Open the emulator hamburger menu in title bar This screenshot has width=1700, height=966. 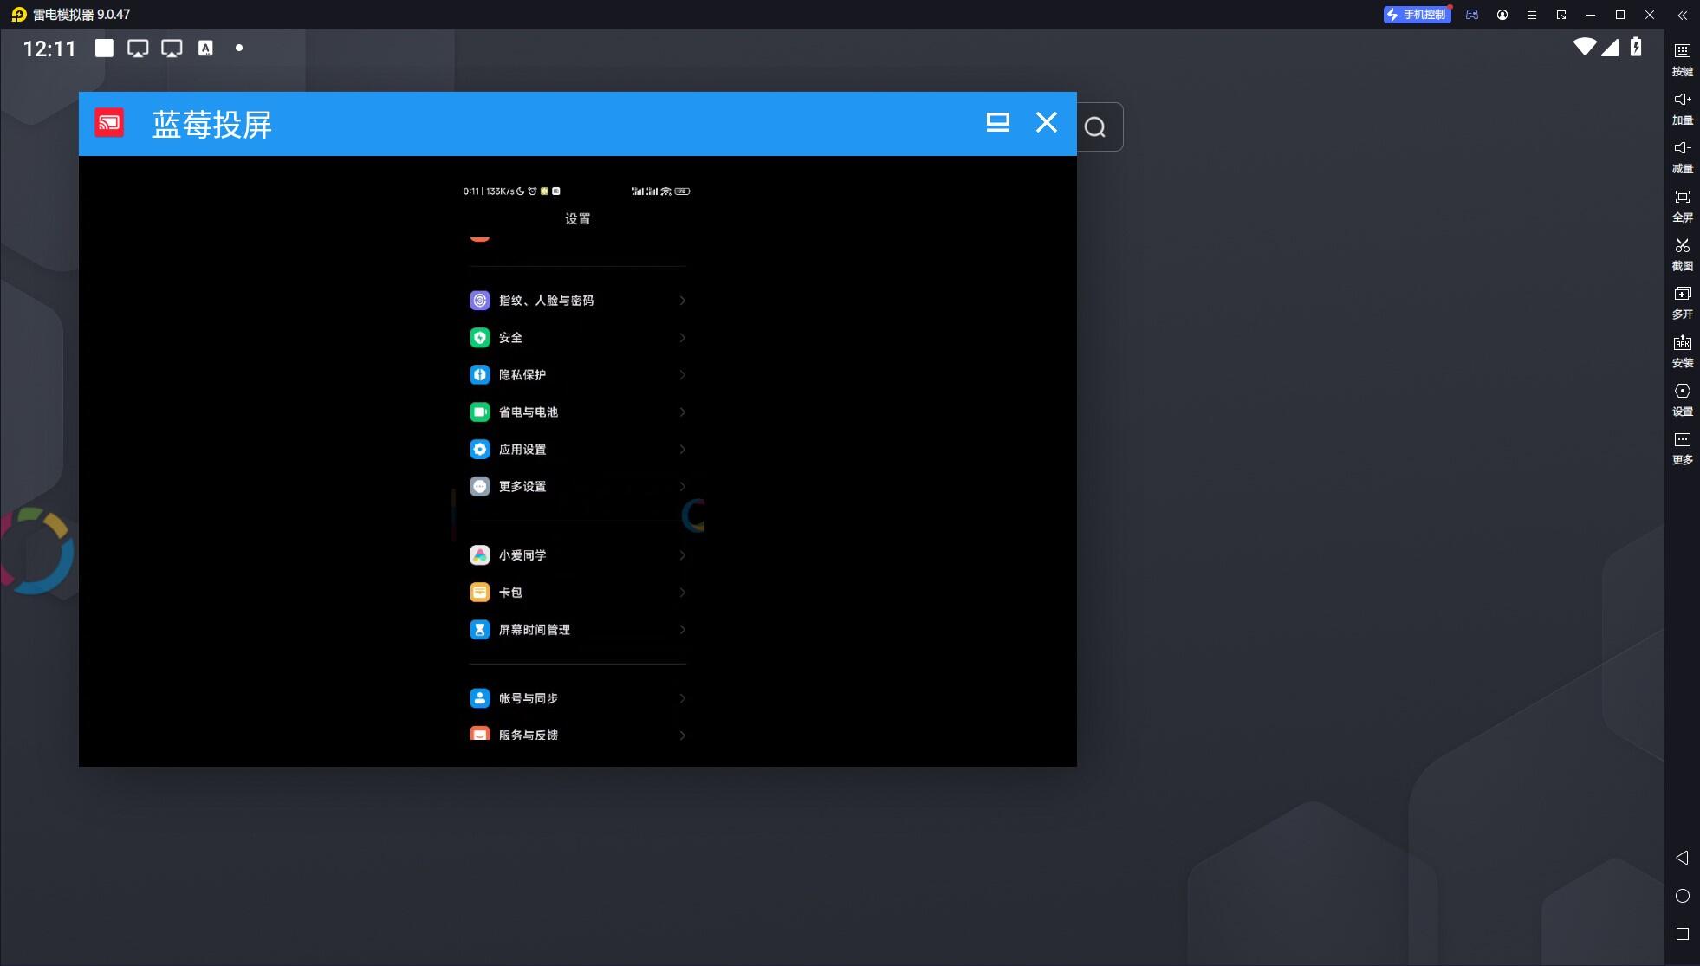coord(1532,15)
